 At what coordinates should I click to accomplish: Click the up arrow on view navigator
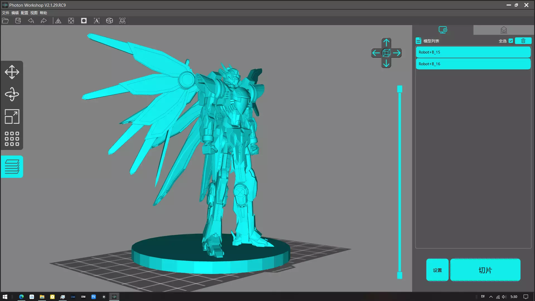pyautogui.click(x=386, y=43)
